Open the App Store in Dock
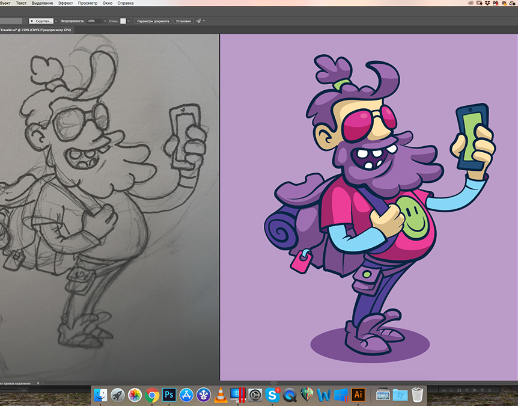This screenshot has width=518, height=406. click(186, 395)
